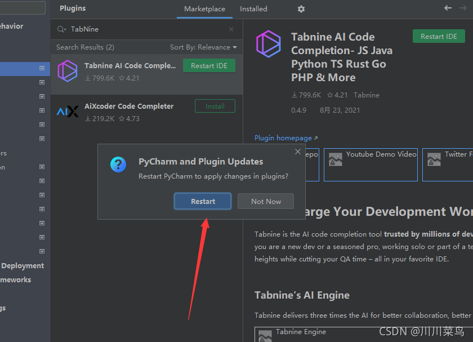Switch to the Installed tab
This screenshot has width=473, height=342.
[253, 9]
